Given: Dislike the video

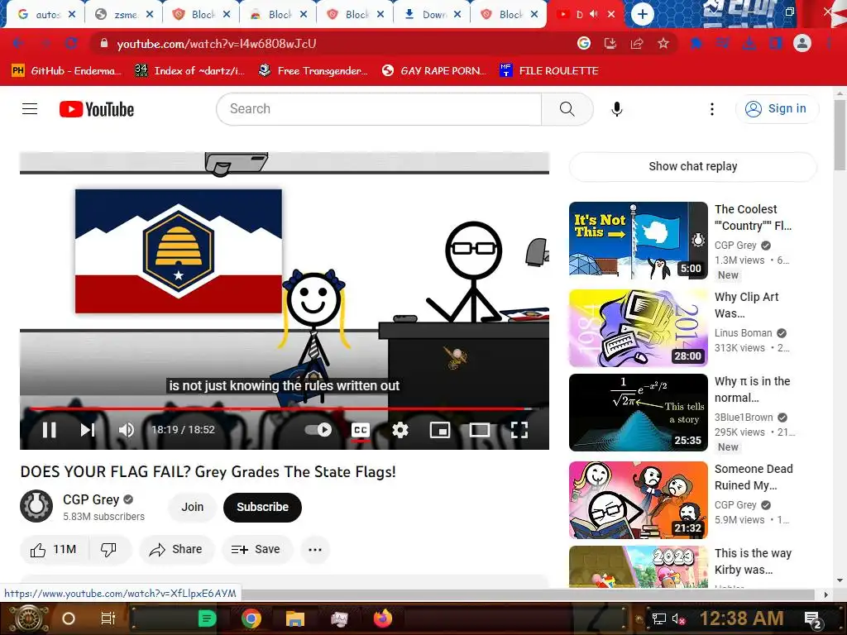Looking at the screenshot, I should pyautogui.click(x=109, y=550).
